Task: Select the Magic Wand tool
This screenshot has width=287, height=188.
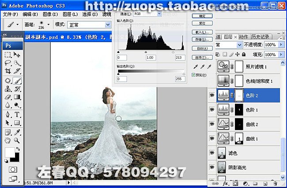Action: point(17,63)
